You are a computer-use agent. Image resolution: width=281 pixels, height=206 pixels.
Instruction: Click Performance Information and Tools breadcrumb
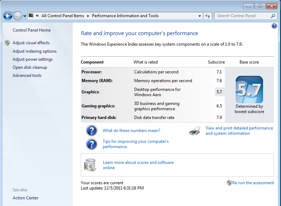click(125, 16)
